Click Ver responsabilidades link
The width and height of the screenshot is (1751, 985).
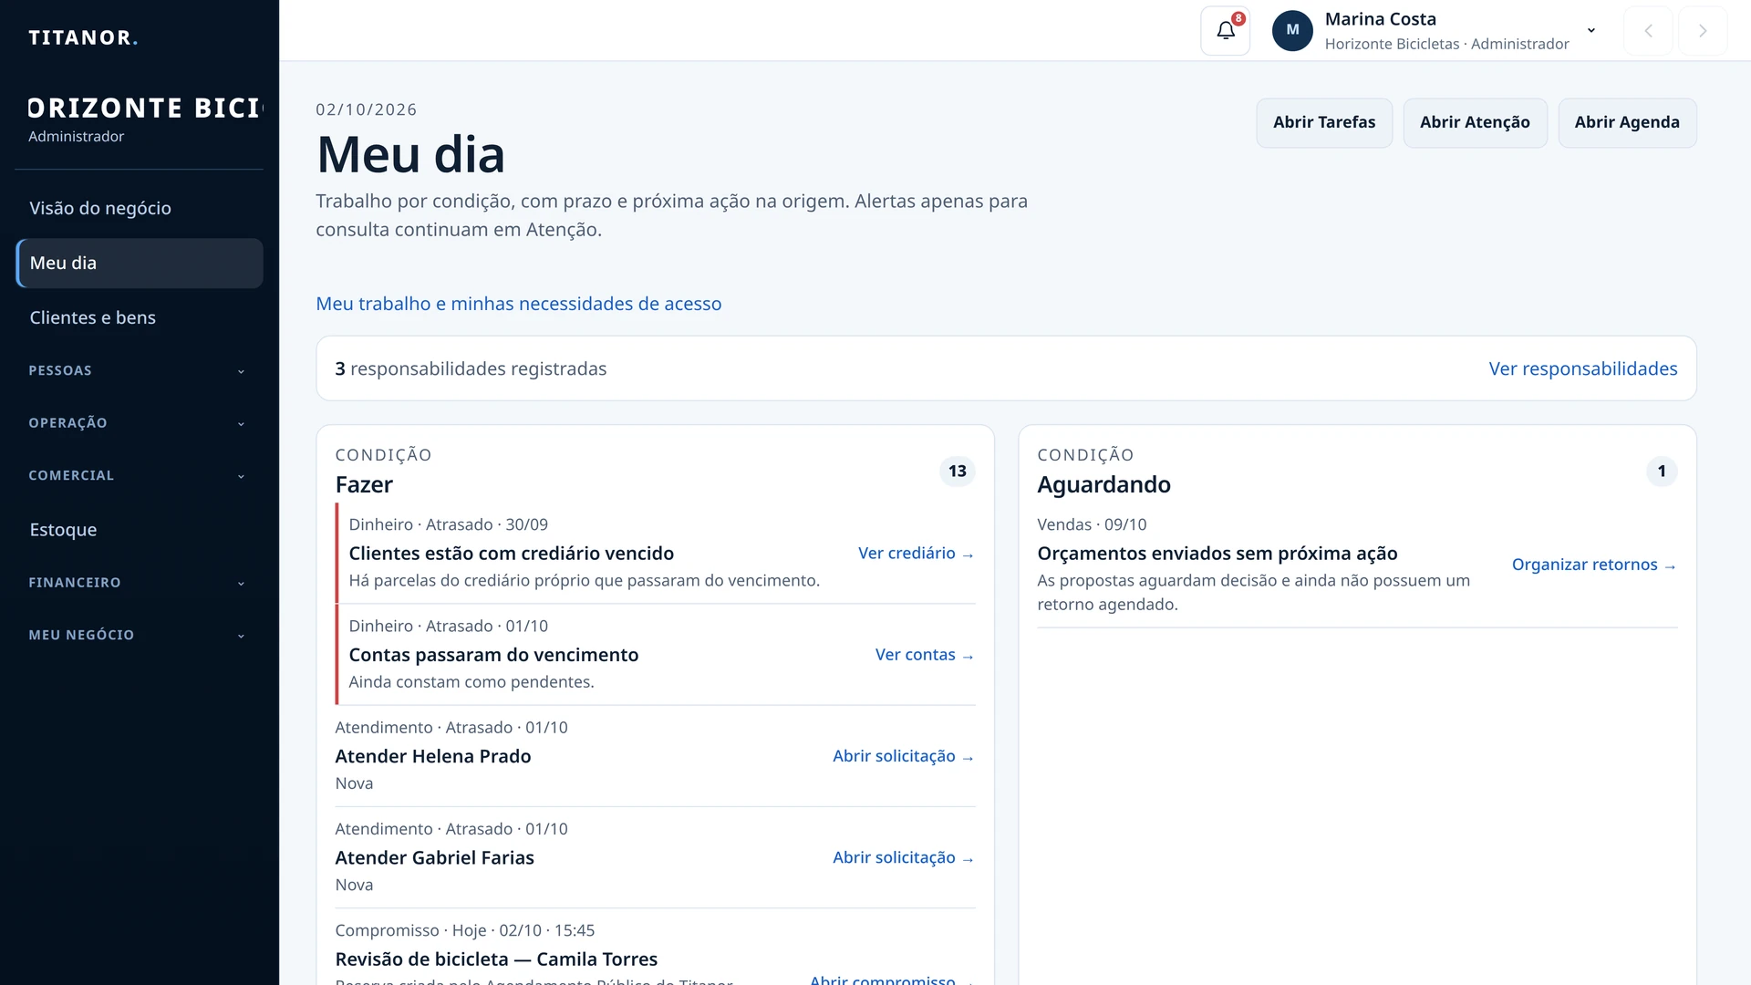point(1583,368)
